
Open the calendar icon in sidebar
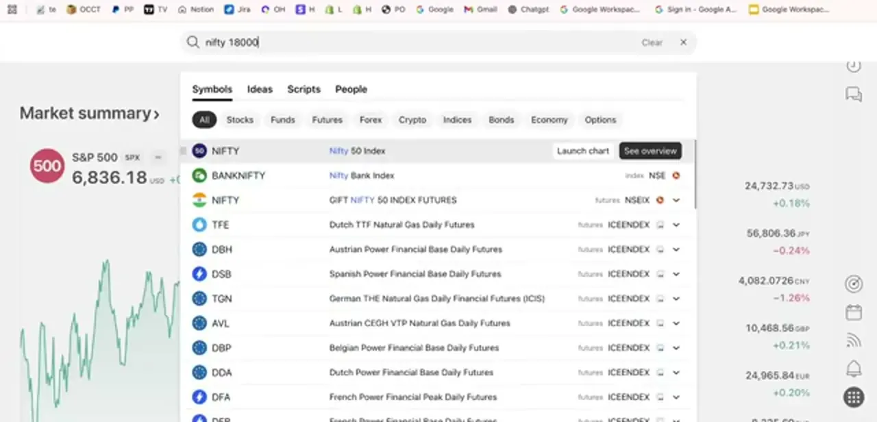(x=853, y=312)
